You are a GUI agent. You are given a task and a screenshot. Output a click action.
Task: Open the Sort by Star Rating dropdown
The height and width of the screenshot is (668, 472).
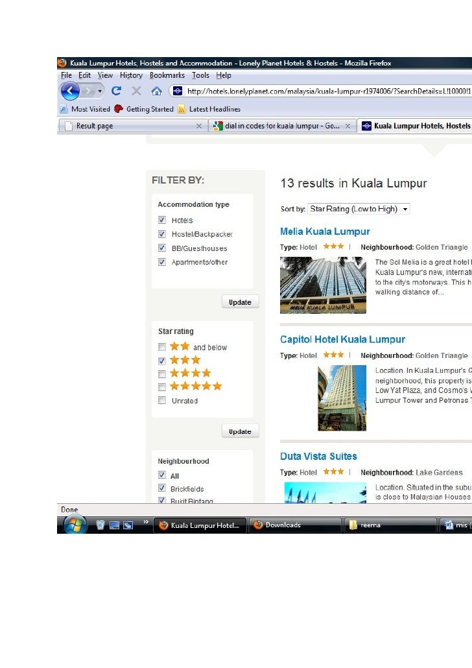tap(359, 209)
